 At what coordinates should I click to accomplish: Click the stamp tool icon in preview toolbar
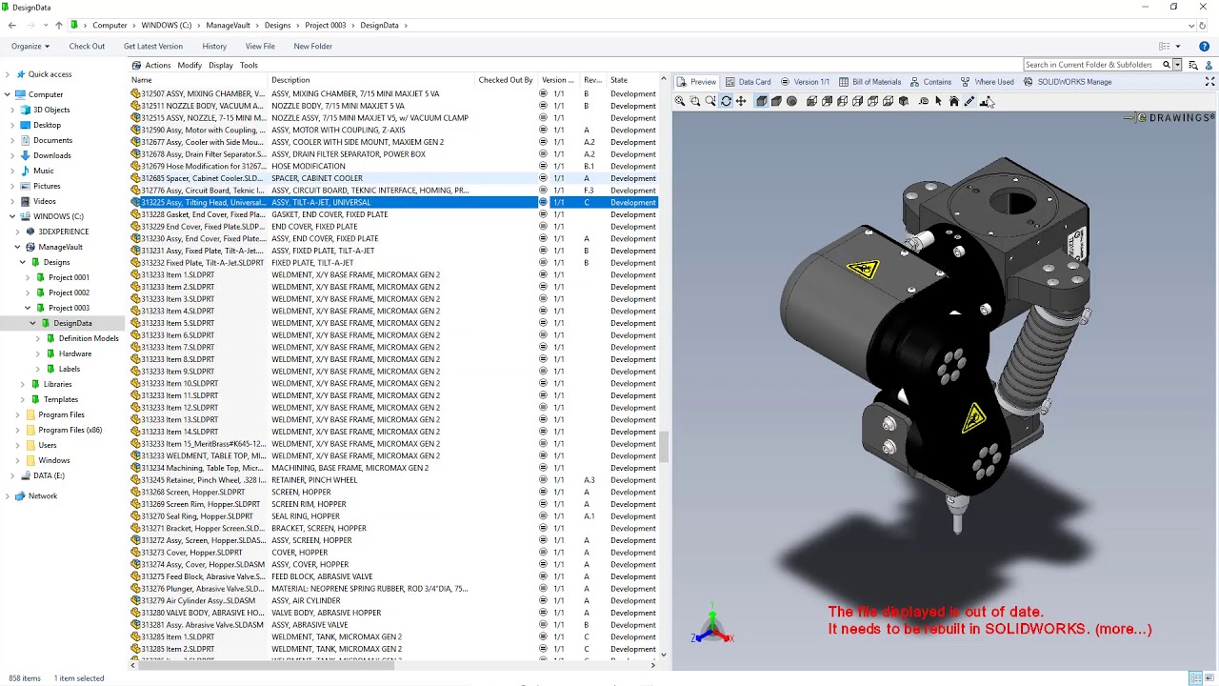click(986, 101)
